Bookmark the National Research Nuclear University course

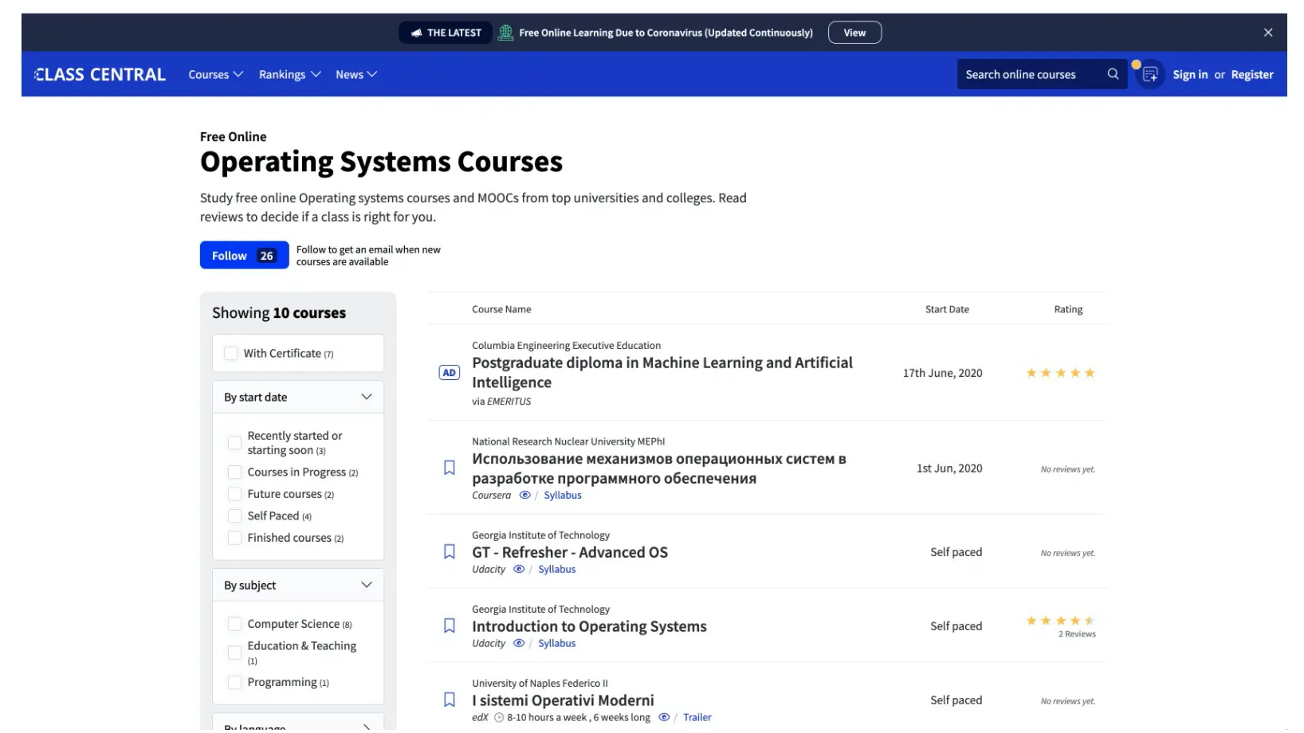click(450, 468)
